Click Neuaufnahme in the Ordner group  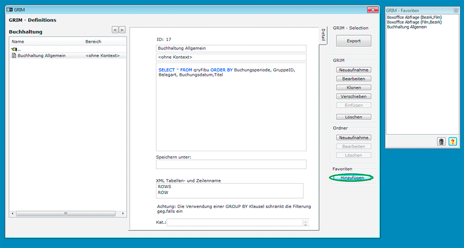click(353, 137)
